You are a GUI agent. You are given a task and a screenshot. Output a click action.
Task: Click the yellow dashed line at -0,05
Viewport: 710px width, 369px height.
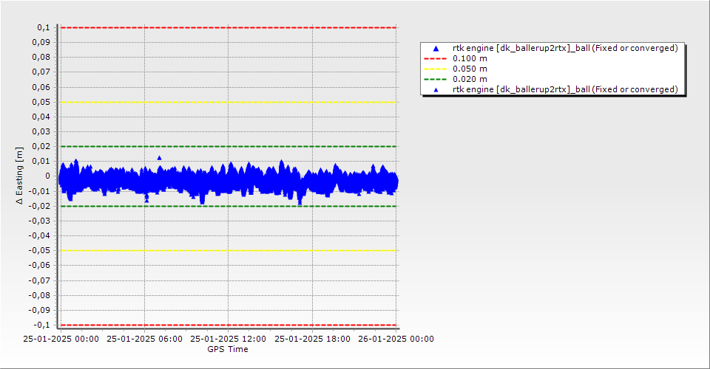[229, 251]
